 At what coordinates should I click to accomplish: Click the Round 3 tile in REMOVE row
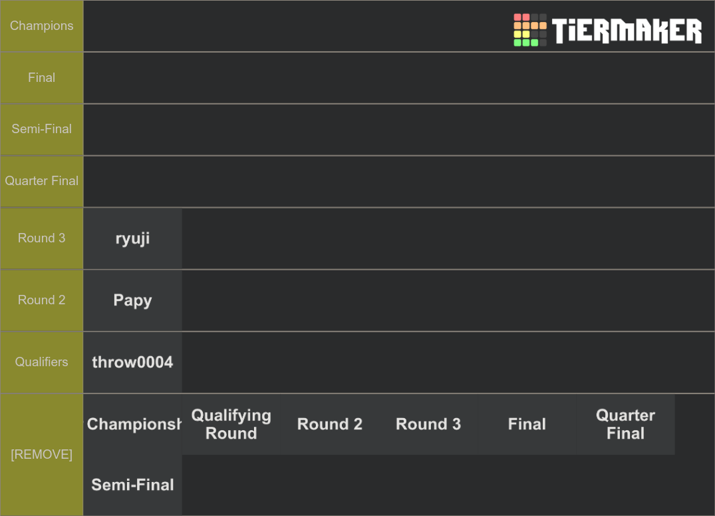point(428,424)
